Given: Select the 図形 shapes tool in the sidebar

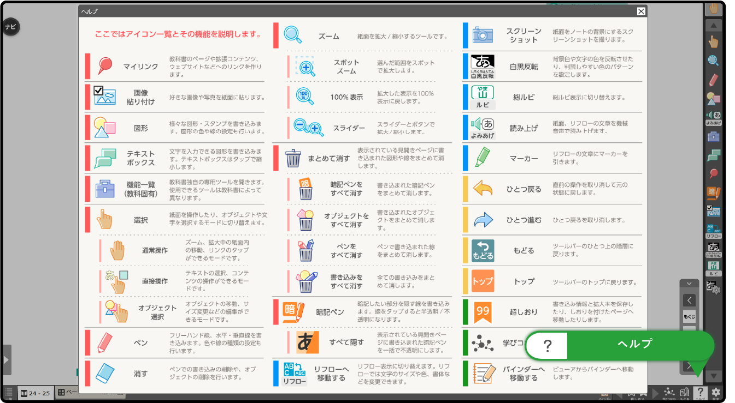Looking at the screenshot, I should (713, 99).
